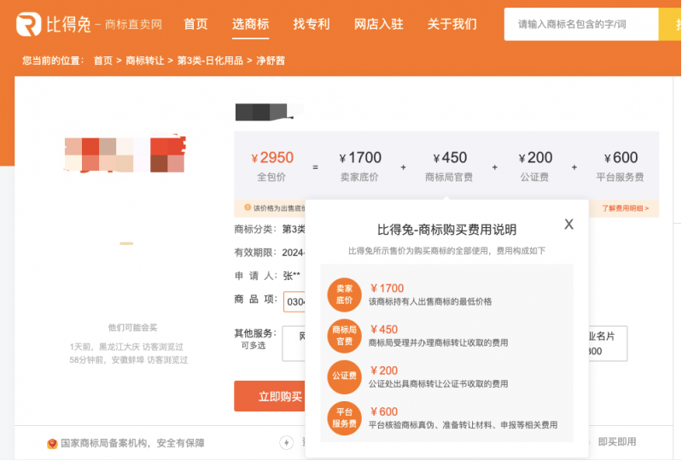The height and width of the screenshot is (461, 682).
Task: Click the 比得兔 logo icon
Action: point(28,24)
